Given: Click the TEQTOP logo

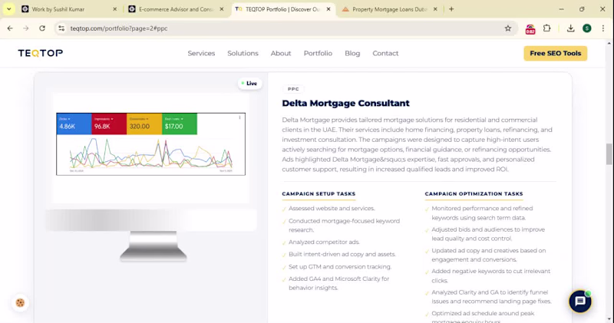Looking at the screenshot, I should [x=41, y=53].
